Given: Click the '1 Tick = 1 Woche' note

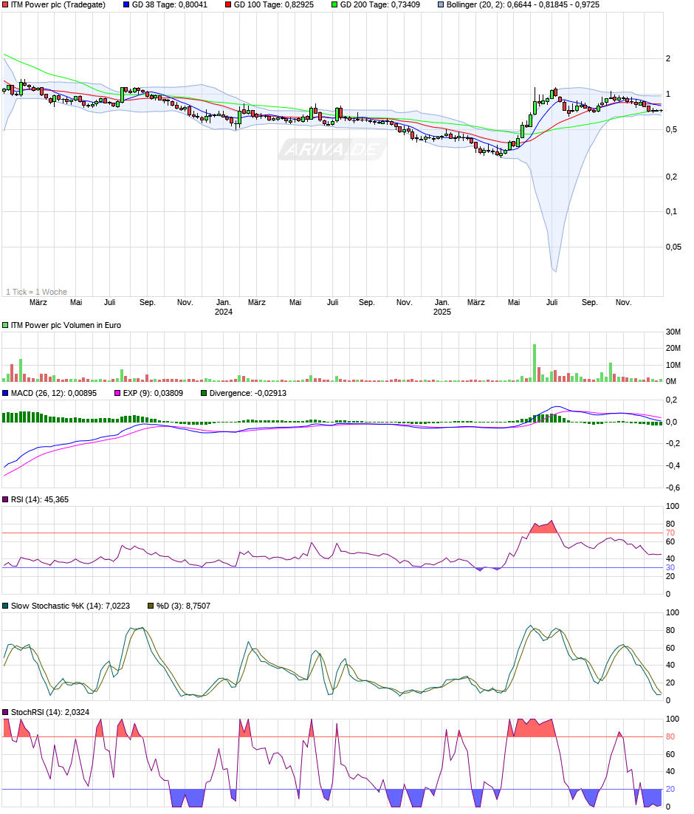Looking at the screenshot, I should (x=37, y=292).
